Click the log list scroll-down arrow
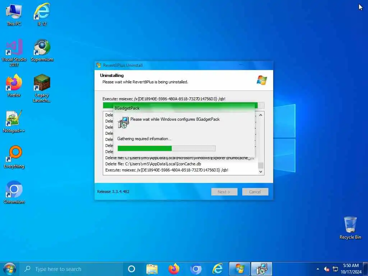 tap(261, 171)
